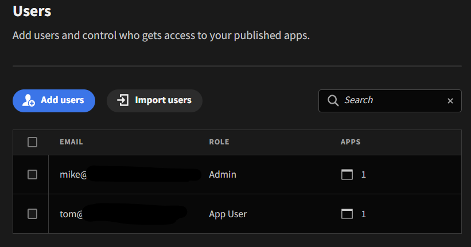
Task: Click the apps window icon in the Admin row
Action: click(x=347, y=174)
